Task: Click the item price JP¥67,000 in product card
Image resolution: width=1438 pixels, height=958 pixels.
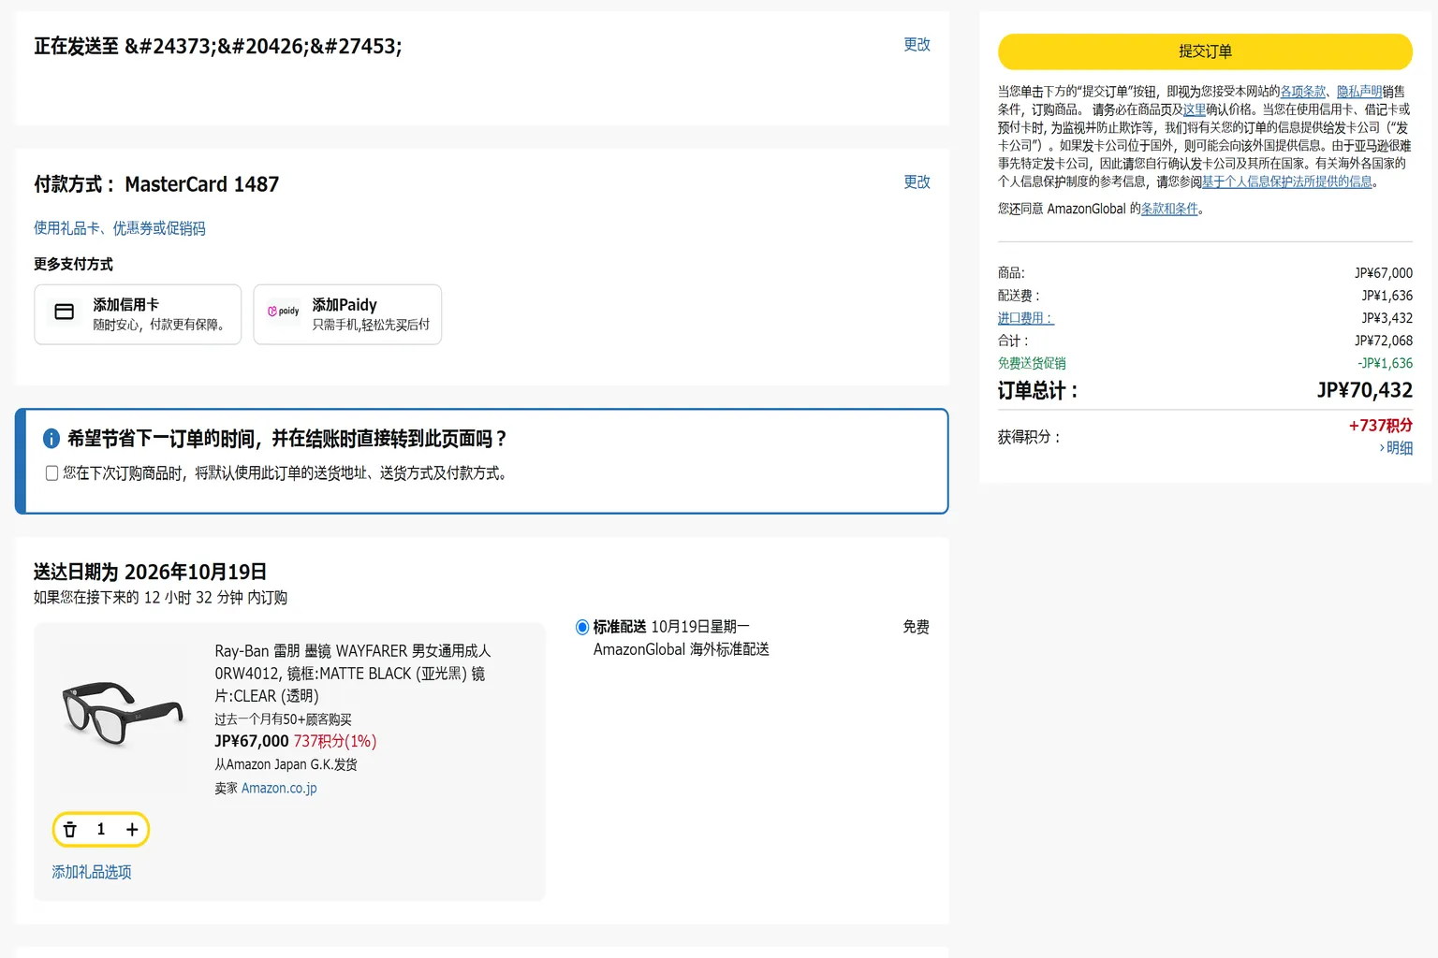Action: (252, 741)
